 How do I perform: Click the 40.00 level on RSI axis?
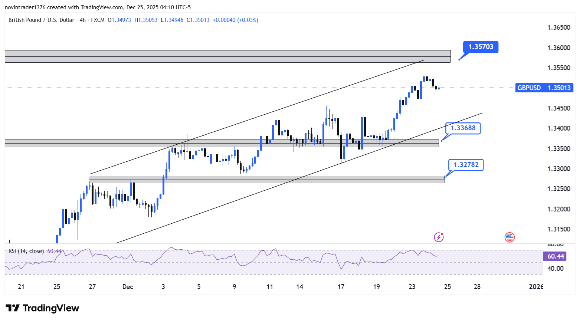point(556,268)
